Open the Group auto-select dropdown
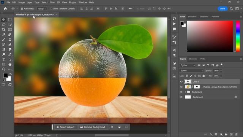The image size is (243, 137). pos(42,9)
